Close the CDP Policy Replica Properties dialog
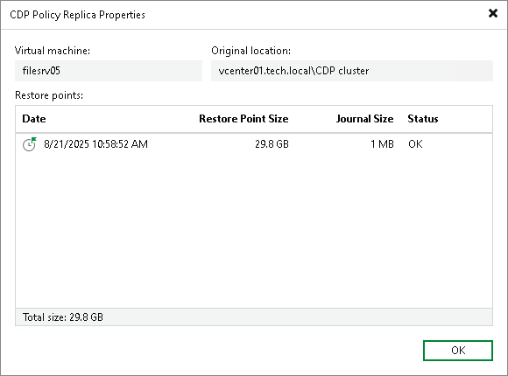 493,13
